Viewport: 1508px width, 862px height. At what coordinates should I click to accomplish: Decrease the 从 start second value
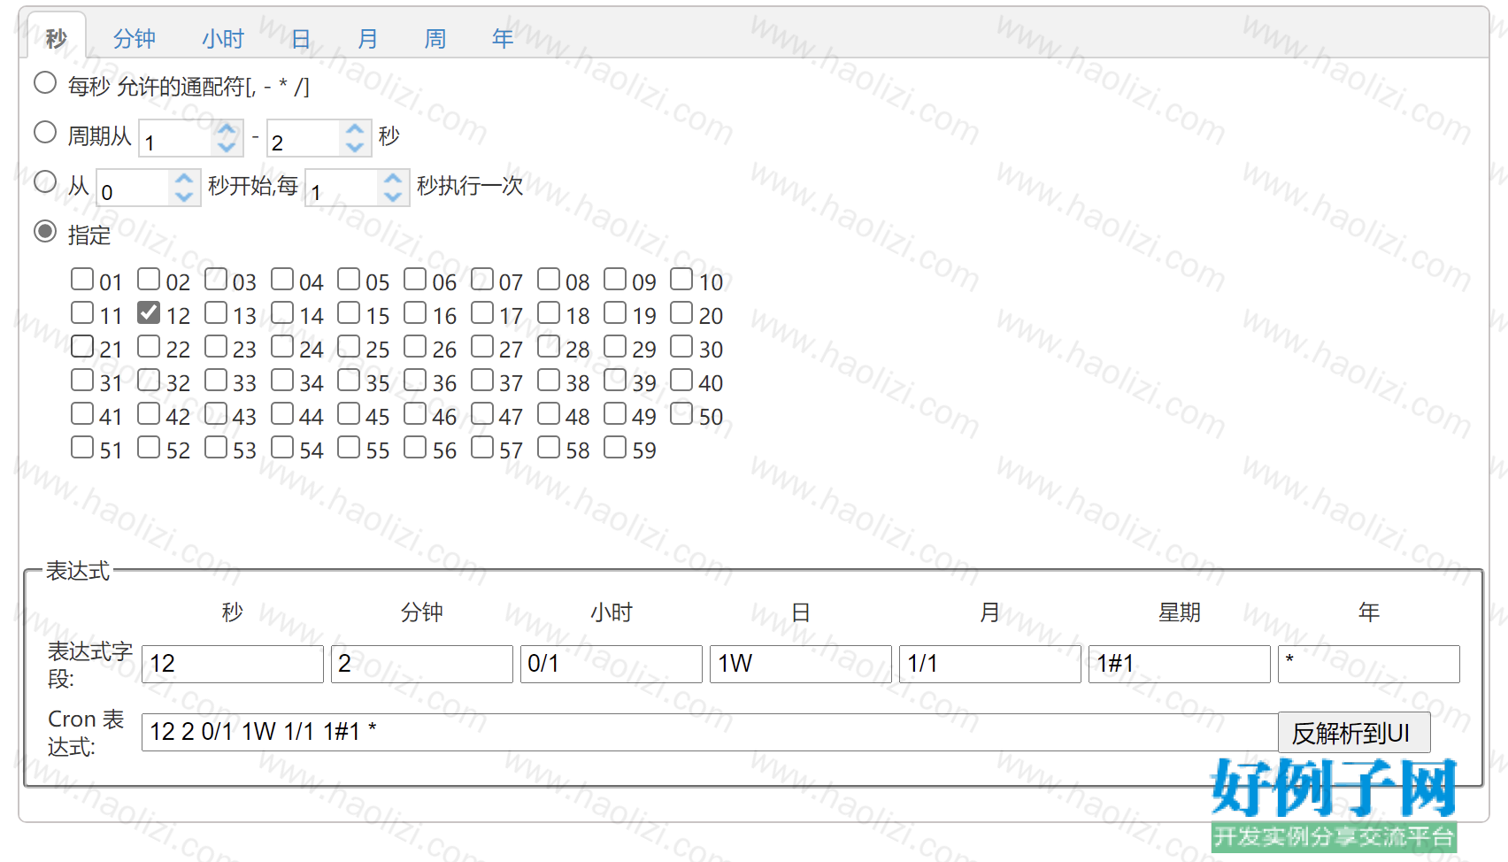pyautogui.click(x=184, y=196)
